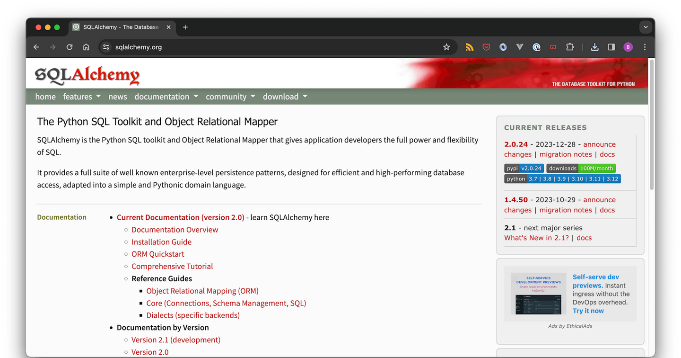Open the ORM Quickstart link
Viewport: 681px width, 358px height.
pos(158,254)
